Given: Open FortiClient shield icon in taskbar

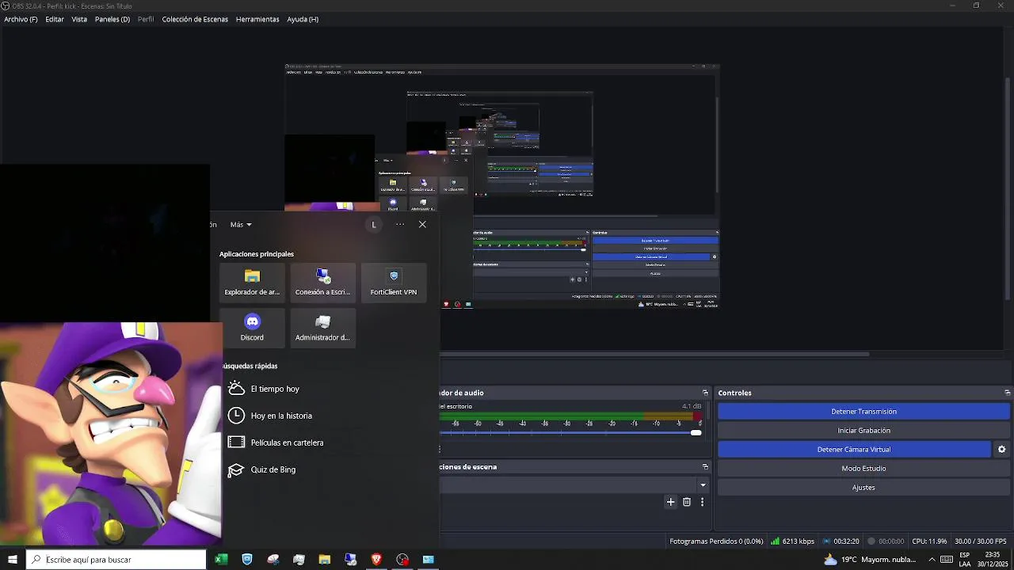Looking at the screenshot, I should [247, 560].
